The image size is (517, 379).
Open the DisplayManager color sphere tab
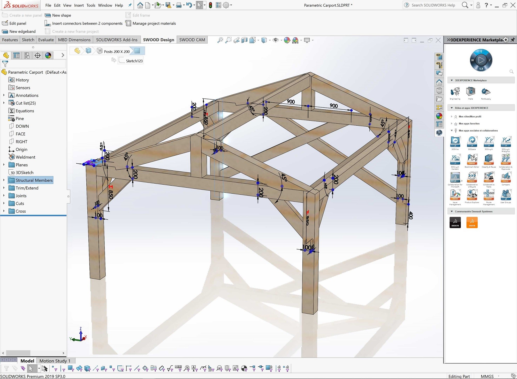(48, 55)
